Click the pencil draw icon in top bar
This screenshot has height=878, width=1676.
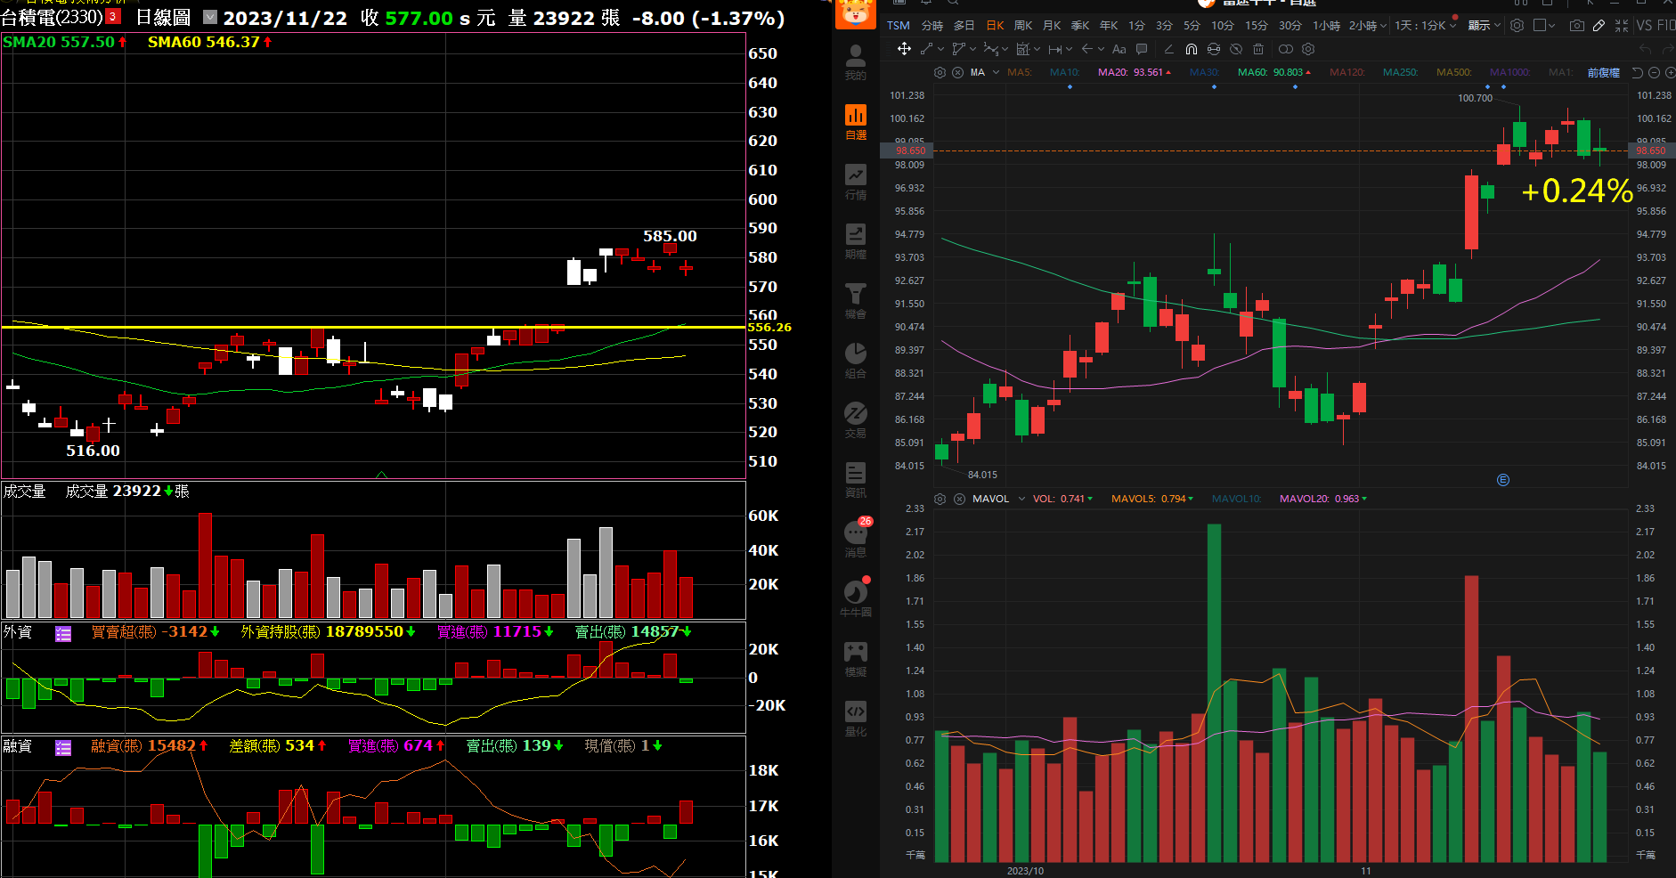1599,25
